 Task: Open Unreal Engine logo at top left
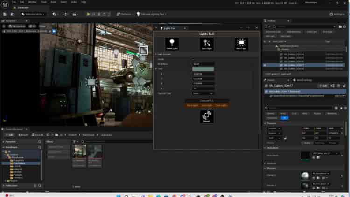(x=5, y=5)
